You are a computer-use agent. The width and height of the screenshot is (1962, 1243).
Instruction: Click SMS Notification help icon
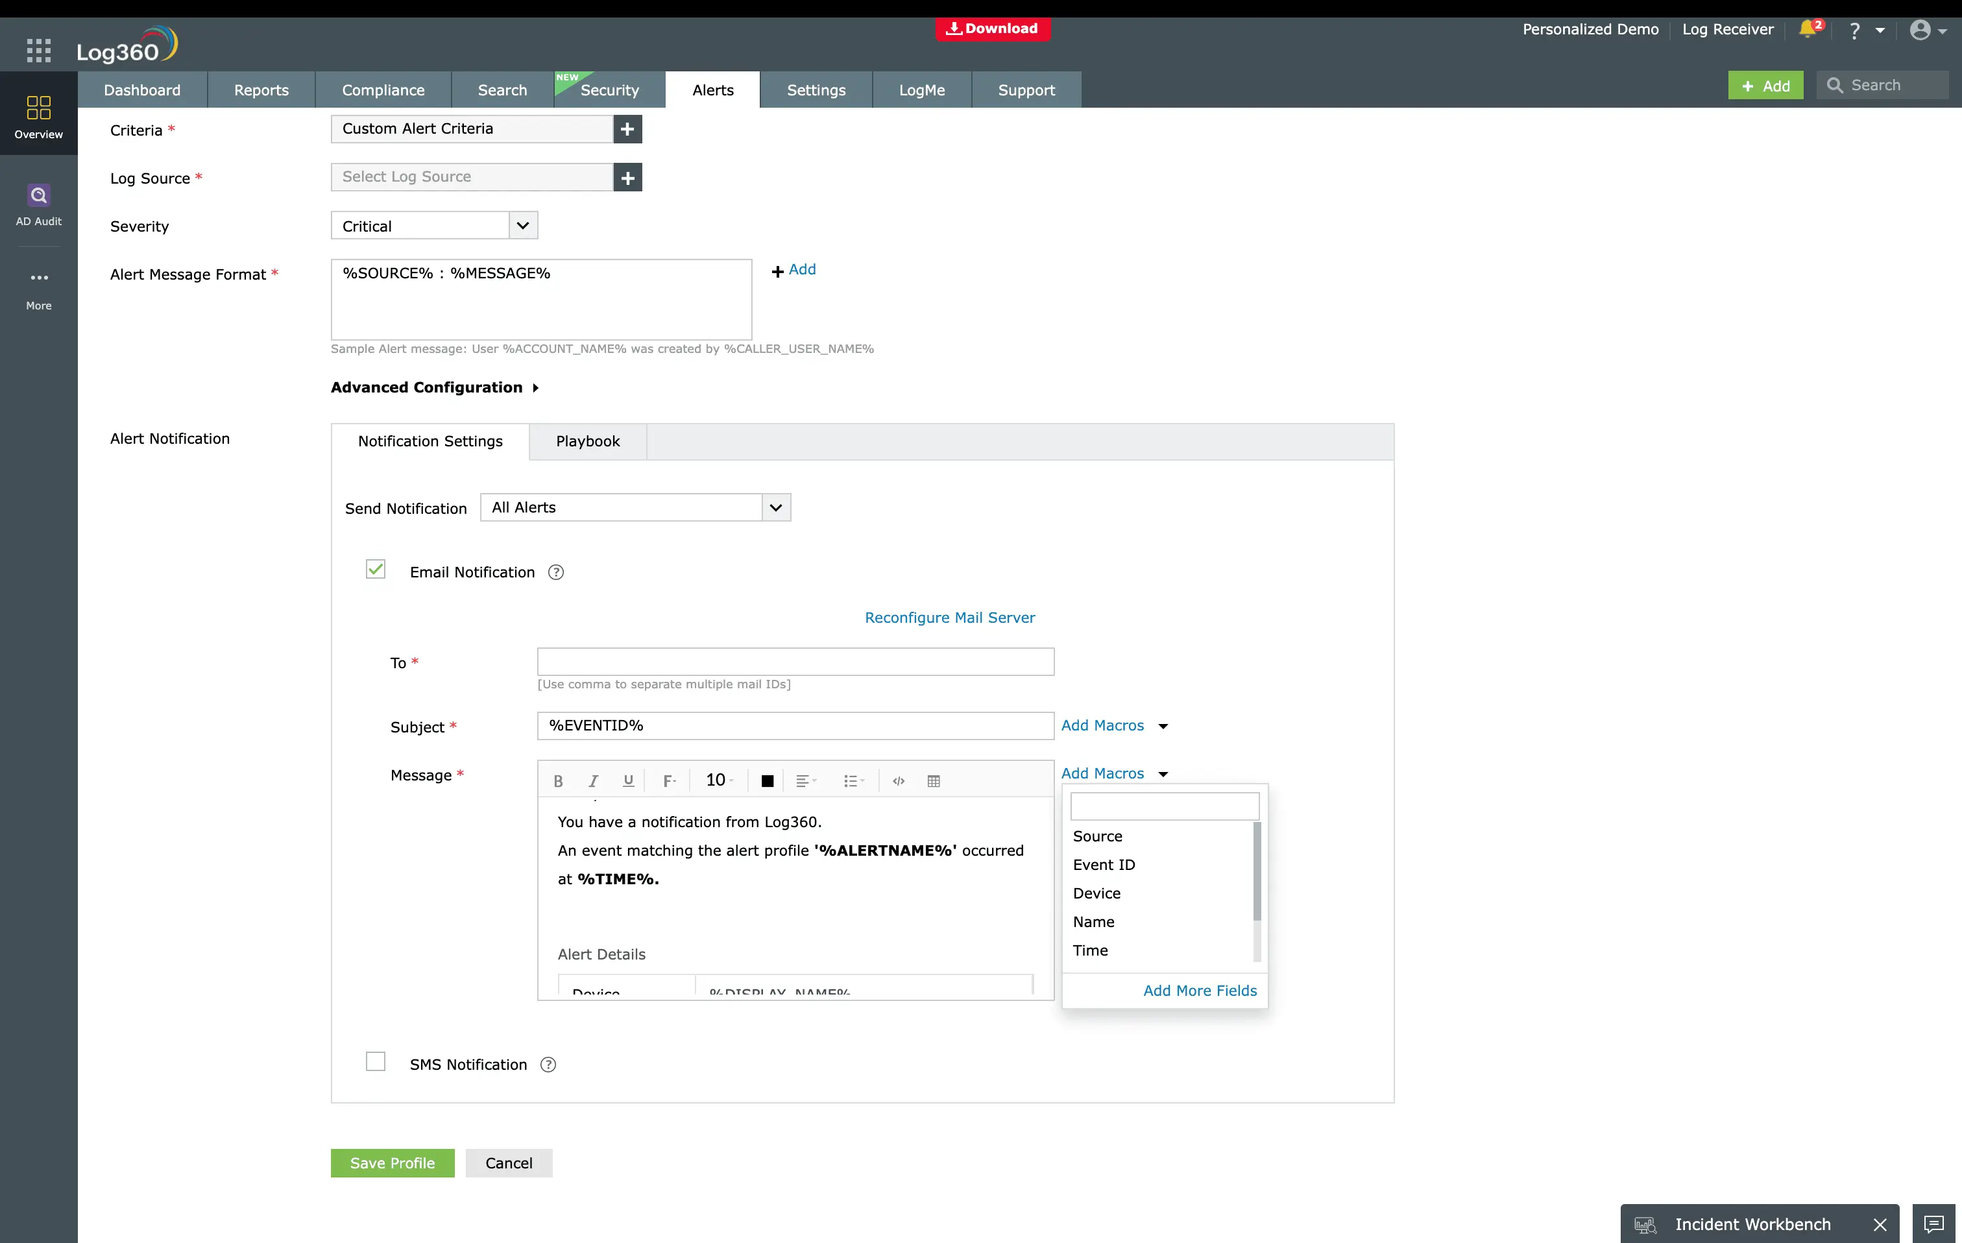click(x=548, y=1065)
